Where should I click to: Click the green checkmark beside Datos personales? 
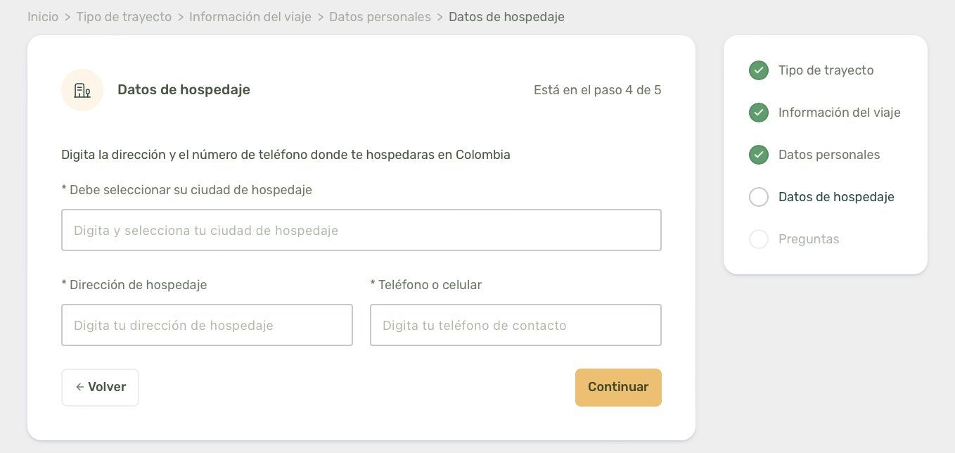(x=759, y=155)
